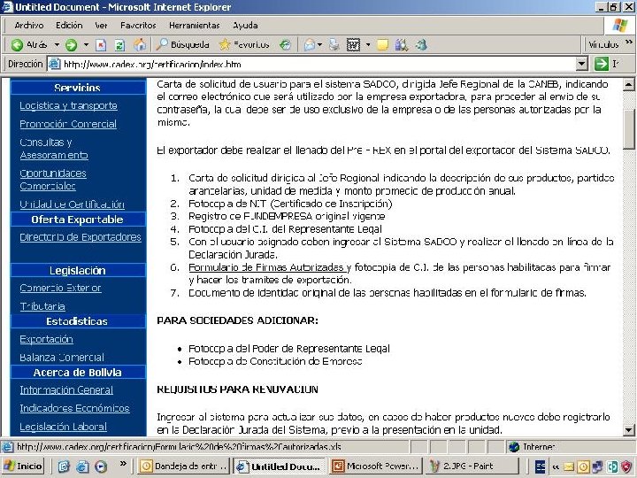This screenshot has height=478, width=637.
Task: Open the Edit icon dropdown arrow
Action: coord(368,44)
